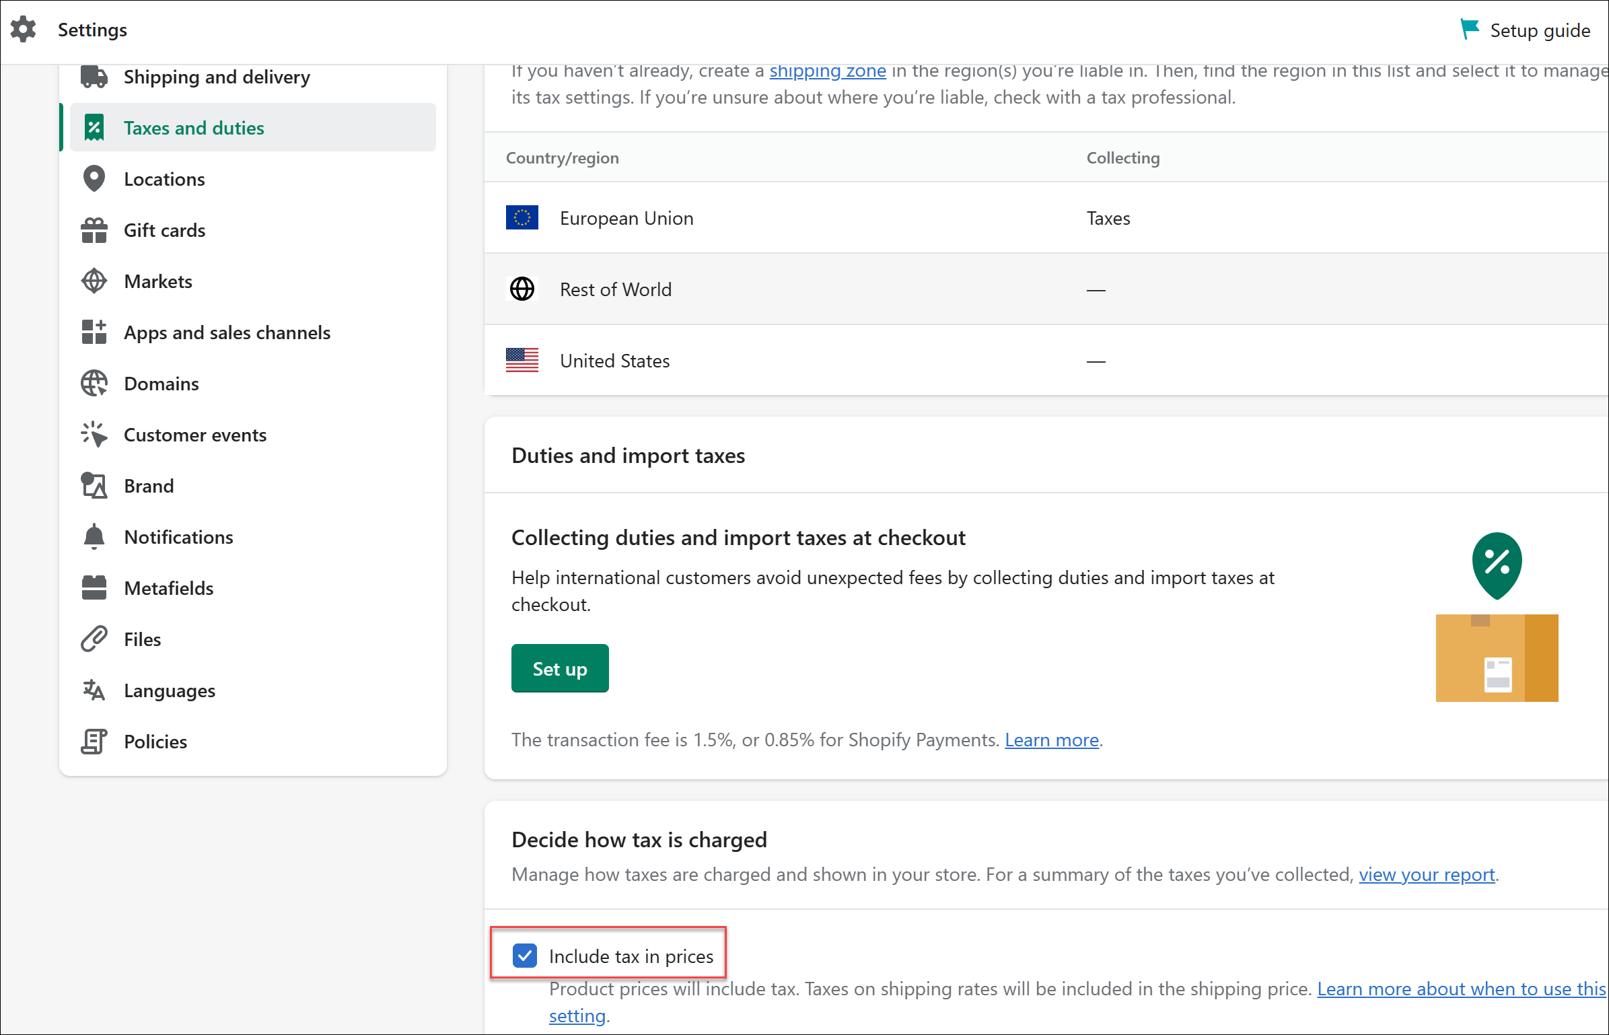This screenshot has height=1035, width=1609.
Task: Open Brand settings
Action: tap(253, 486)
